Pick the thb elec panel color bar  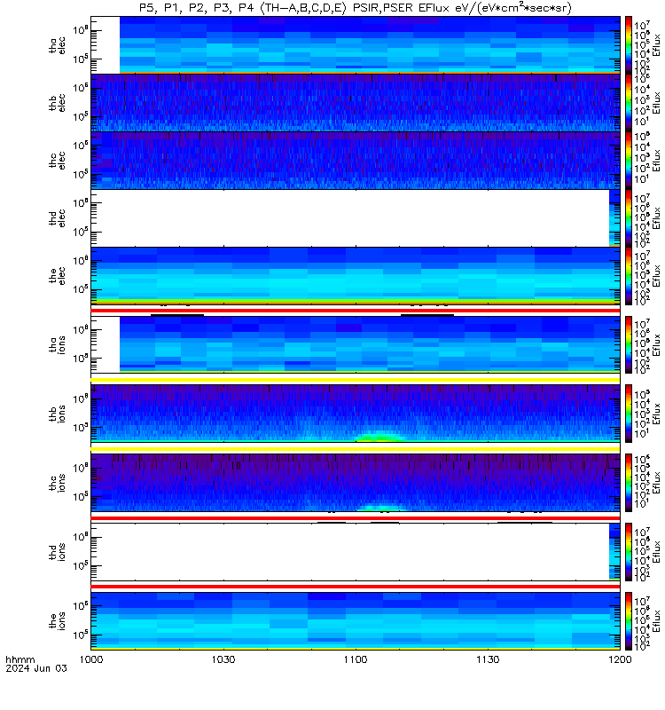click(x=629, y=102)
